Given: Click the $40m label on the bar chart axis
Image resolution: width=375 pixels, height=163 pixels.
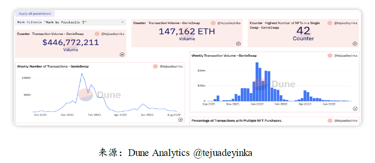Looking at the screenshot, I should [x=201, y=70].
